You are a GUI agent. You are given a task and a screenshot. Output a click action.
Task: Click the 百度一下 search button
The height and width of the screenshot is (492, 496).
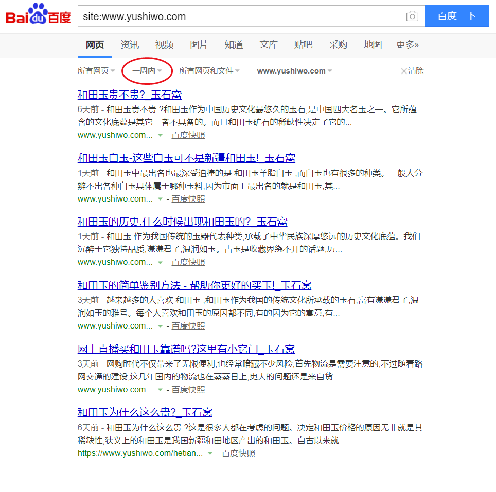(457, 16)
